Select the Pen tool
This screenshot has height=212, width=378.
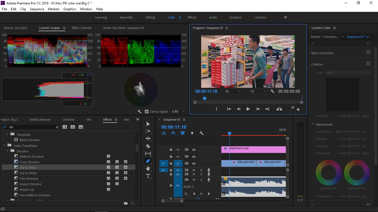coord(148,161)
